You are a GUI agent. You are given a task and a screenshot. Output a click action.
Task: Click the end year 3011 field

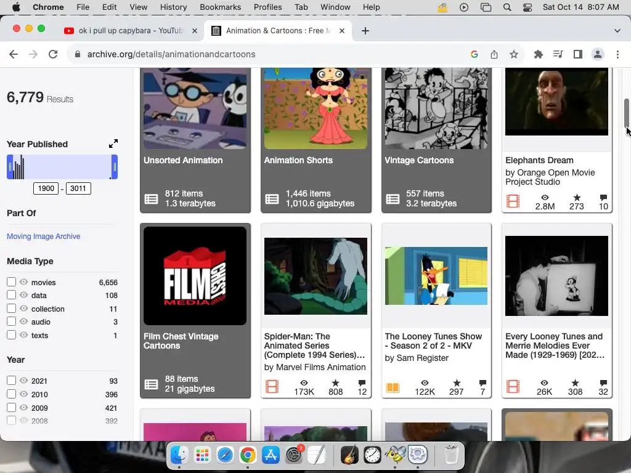tap(78, 188)
